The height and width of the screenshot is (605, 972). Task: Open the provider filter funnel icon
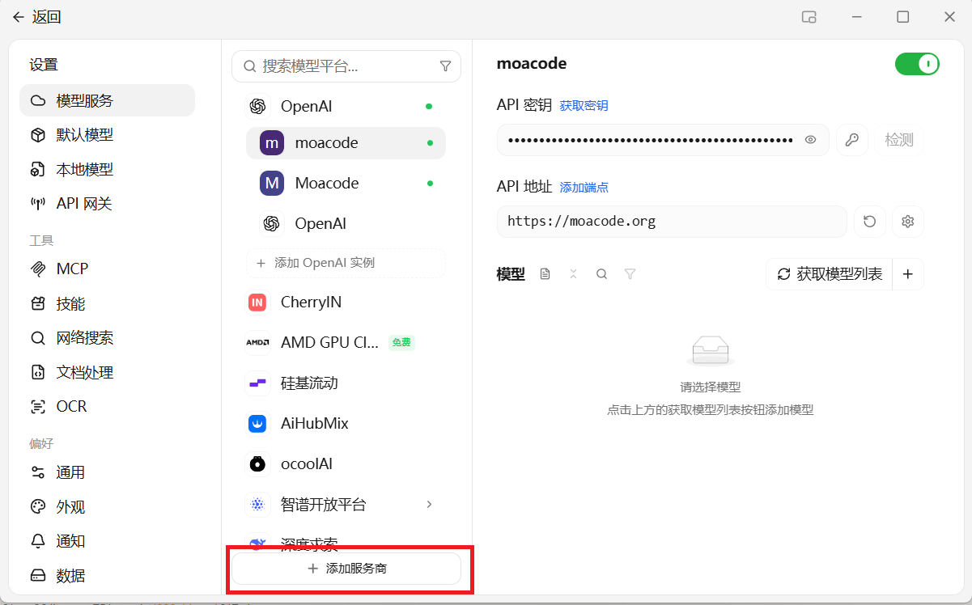(x=445, y=66)
